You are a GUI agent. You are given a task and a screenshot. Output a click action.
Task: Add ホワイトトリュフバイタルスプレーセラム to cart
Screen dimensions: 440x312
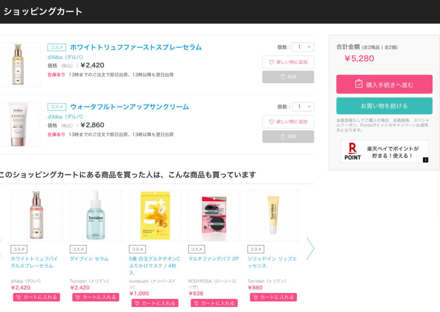(37, 297)
